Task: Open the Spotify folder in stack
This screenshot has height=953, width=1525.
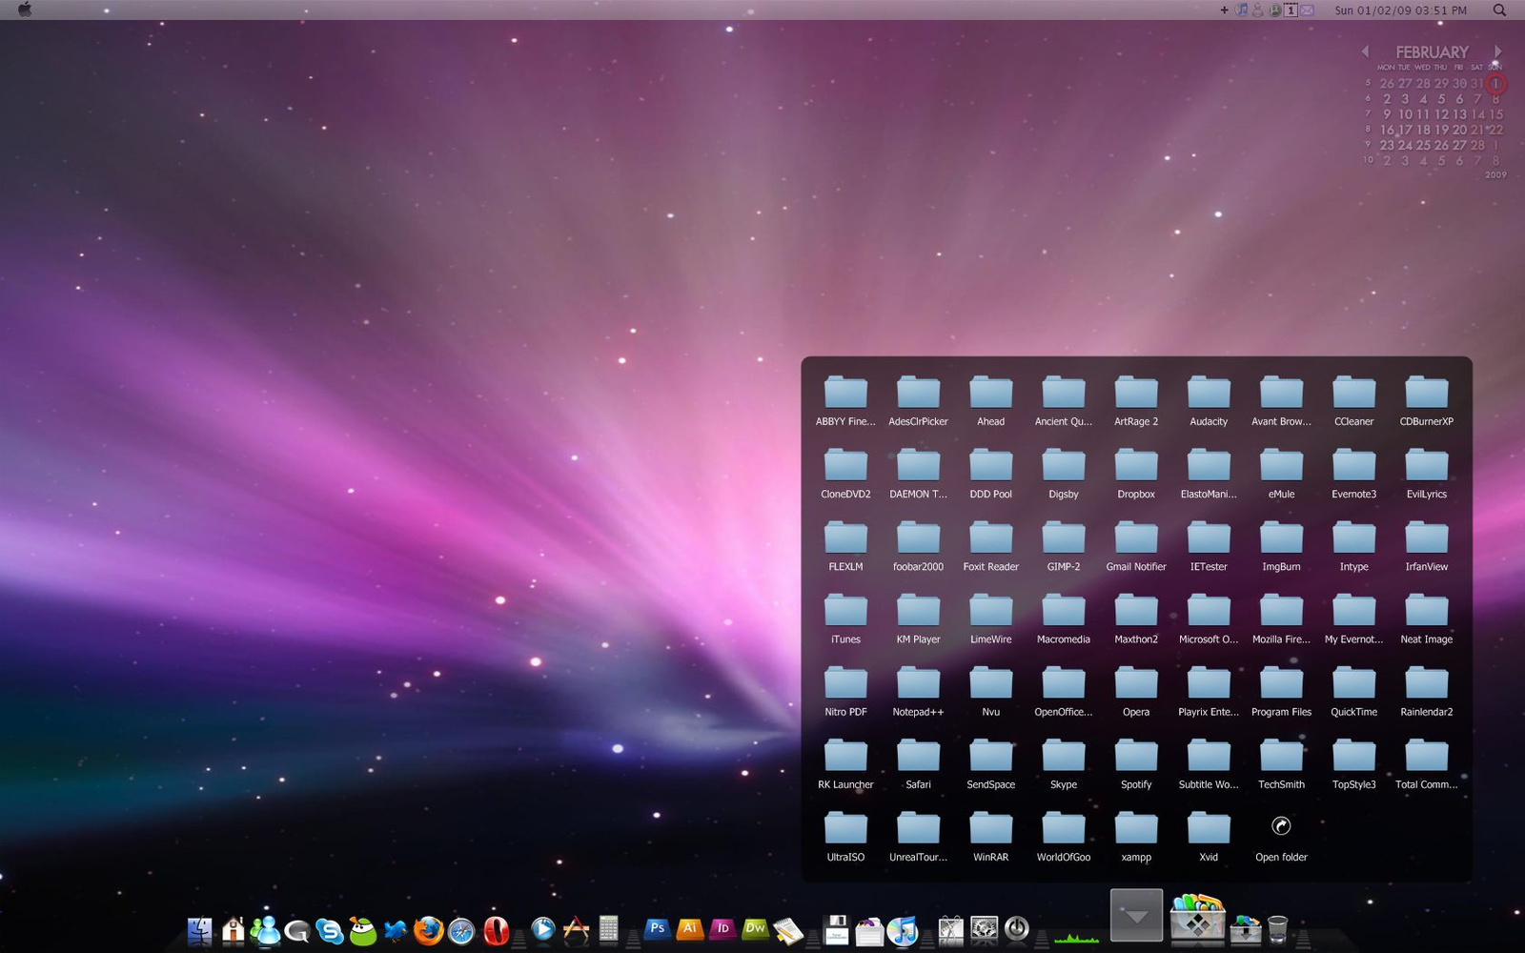Action: [1136, 764]
